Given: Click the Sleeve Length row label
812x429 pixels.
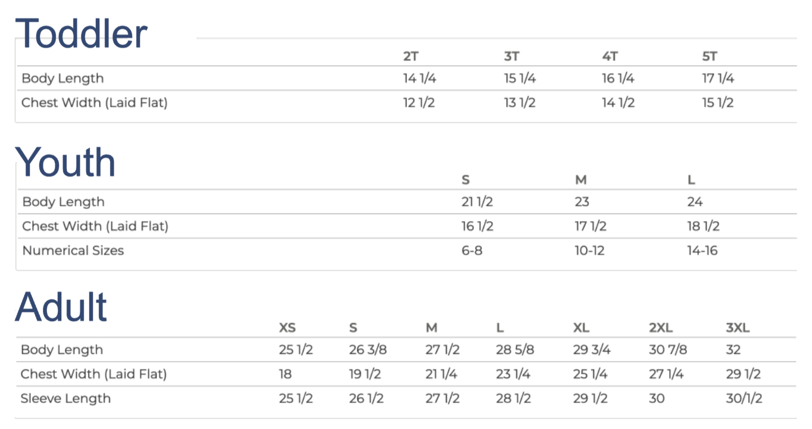Looking at the screenshot, I should pyautogui.click(x=65, y=399).
